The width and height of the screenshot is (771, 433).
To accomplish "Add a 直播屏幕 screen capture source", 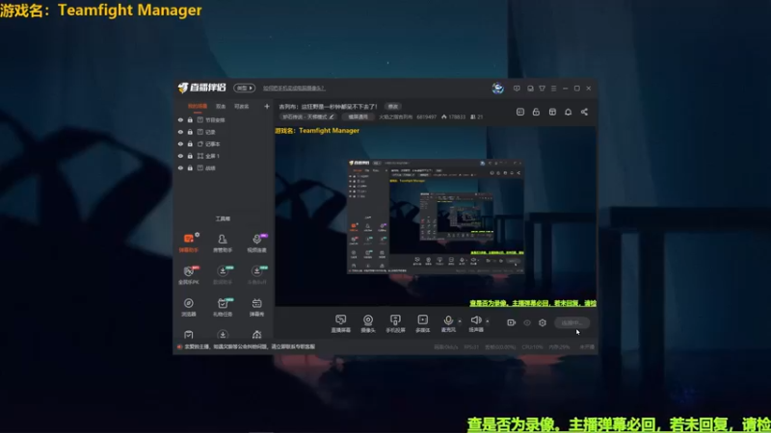I will (341, 323).
